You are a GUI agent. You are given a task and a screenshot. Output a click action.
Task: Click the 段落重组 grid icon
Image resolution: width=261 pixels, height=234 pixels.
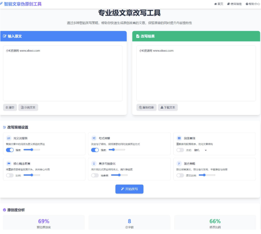179,138
